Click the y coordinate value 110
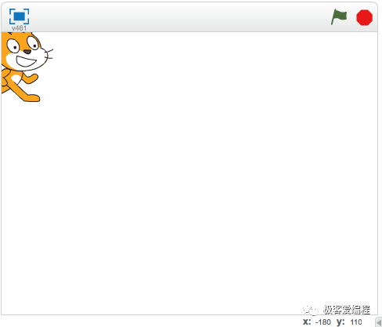 point(356,322)
